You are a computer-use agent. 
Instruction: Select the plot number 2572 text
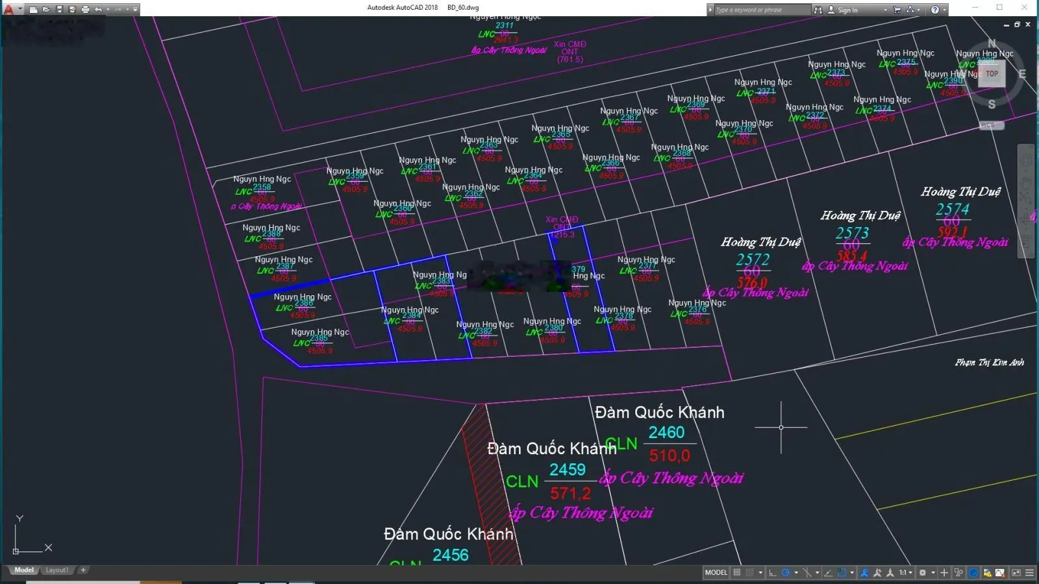click(x=753, y=259)
